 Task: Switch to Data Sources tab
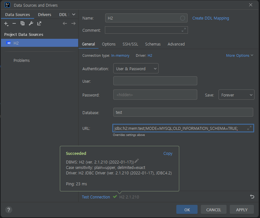pyautogui.click(x=18, y=14)
